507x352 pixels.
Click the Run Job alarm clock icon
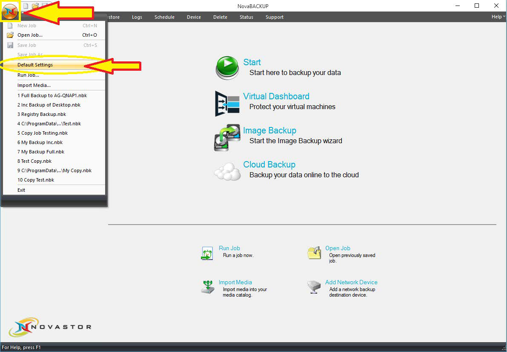click(207, 253)
